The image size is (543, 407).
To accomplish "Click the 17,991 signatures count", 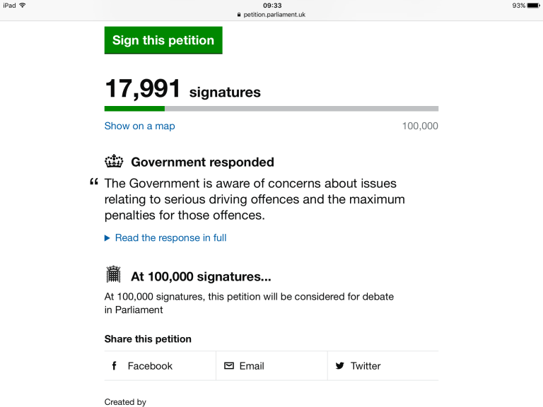I will point(144,90).
